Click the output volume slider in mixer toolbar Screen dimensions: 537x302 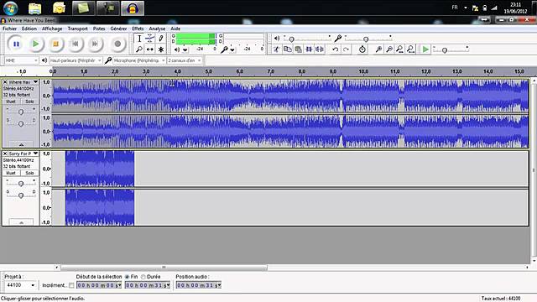(x=307, y=39)
